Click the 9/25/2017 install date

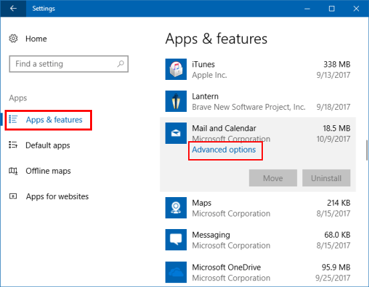pyautogui.click(x=333, y=278)
